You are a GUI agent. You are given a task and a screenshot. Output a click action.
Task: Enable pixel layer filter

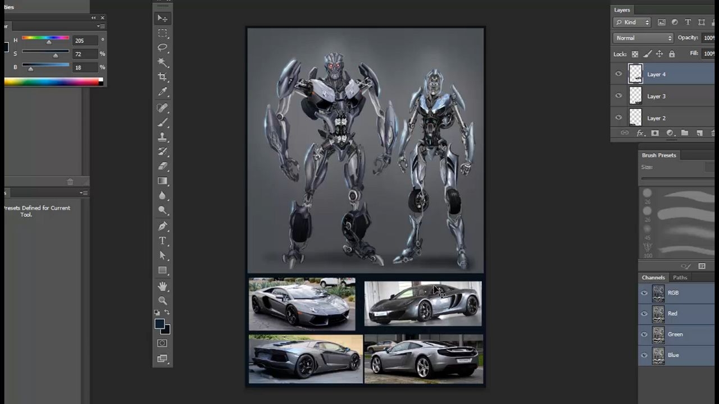[662, 22]
